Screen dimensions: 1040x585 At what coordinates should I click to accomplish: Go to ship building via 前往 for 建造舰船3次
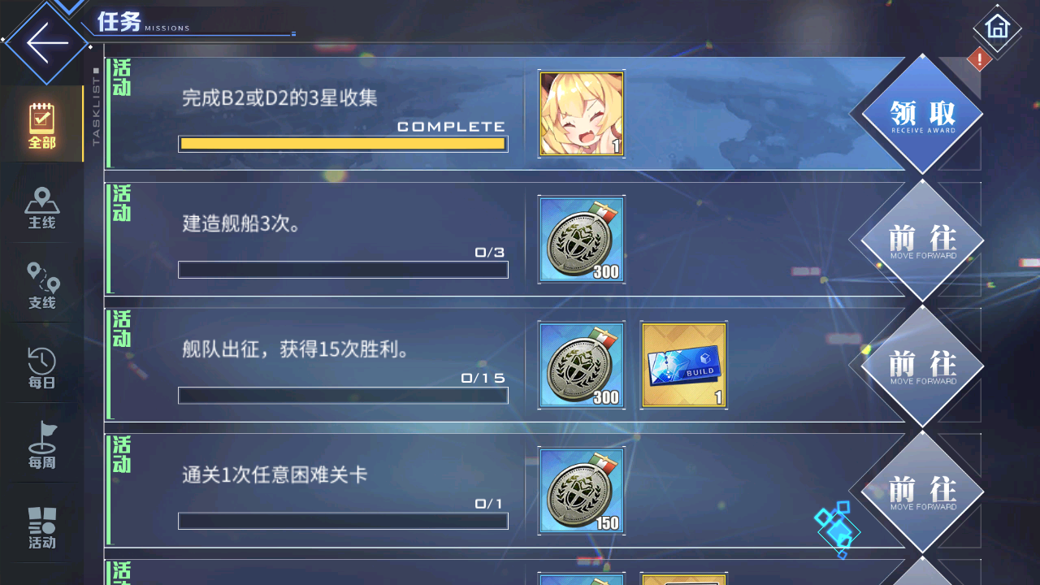(922, 240)
